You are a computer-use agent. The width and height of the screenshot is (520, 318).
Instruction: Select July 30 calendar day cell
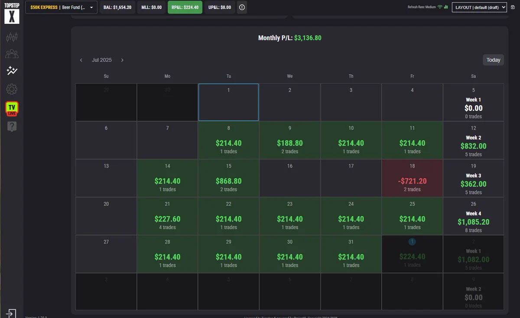290,254
